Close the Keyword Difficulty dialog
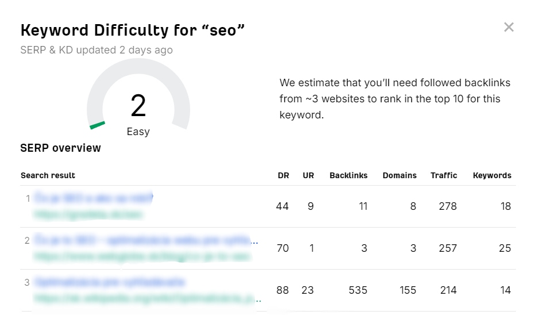 pos(508,27)
